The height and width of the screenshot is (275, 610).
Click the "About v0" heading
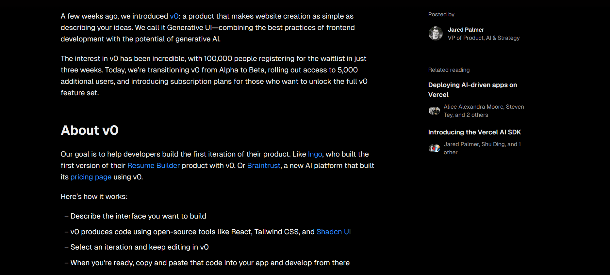90,130
